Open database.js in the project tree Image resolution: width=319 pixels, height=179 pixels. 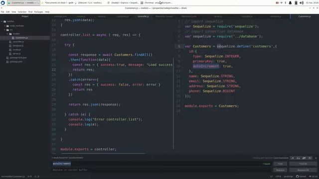click(x=18, y=46)
